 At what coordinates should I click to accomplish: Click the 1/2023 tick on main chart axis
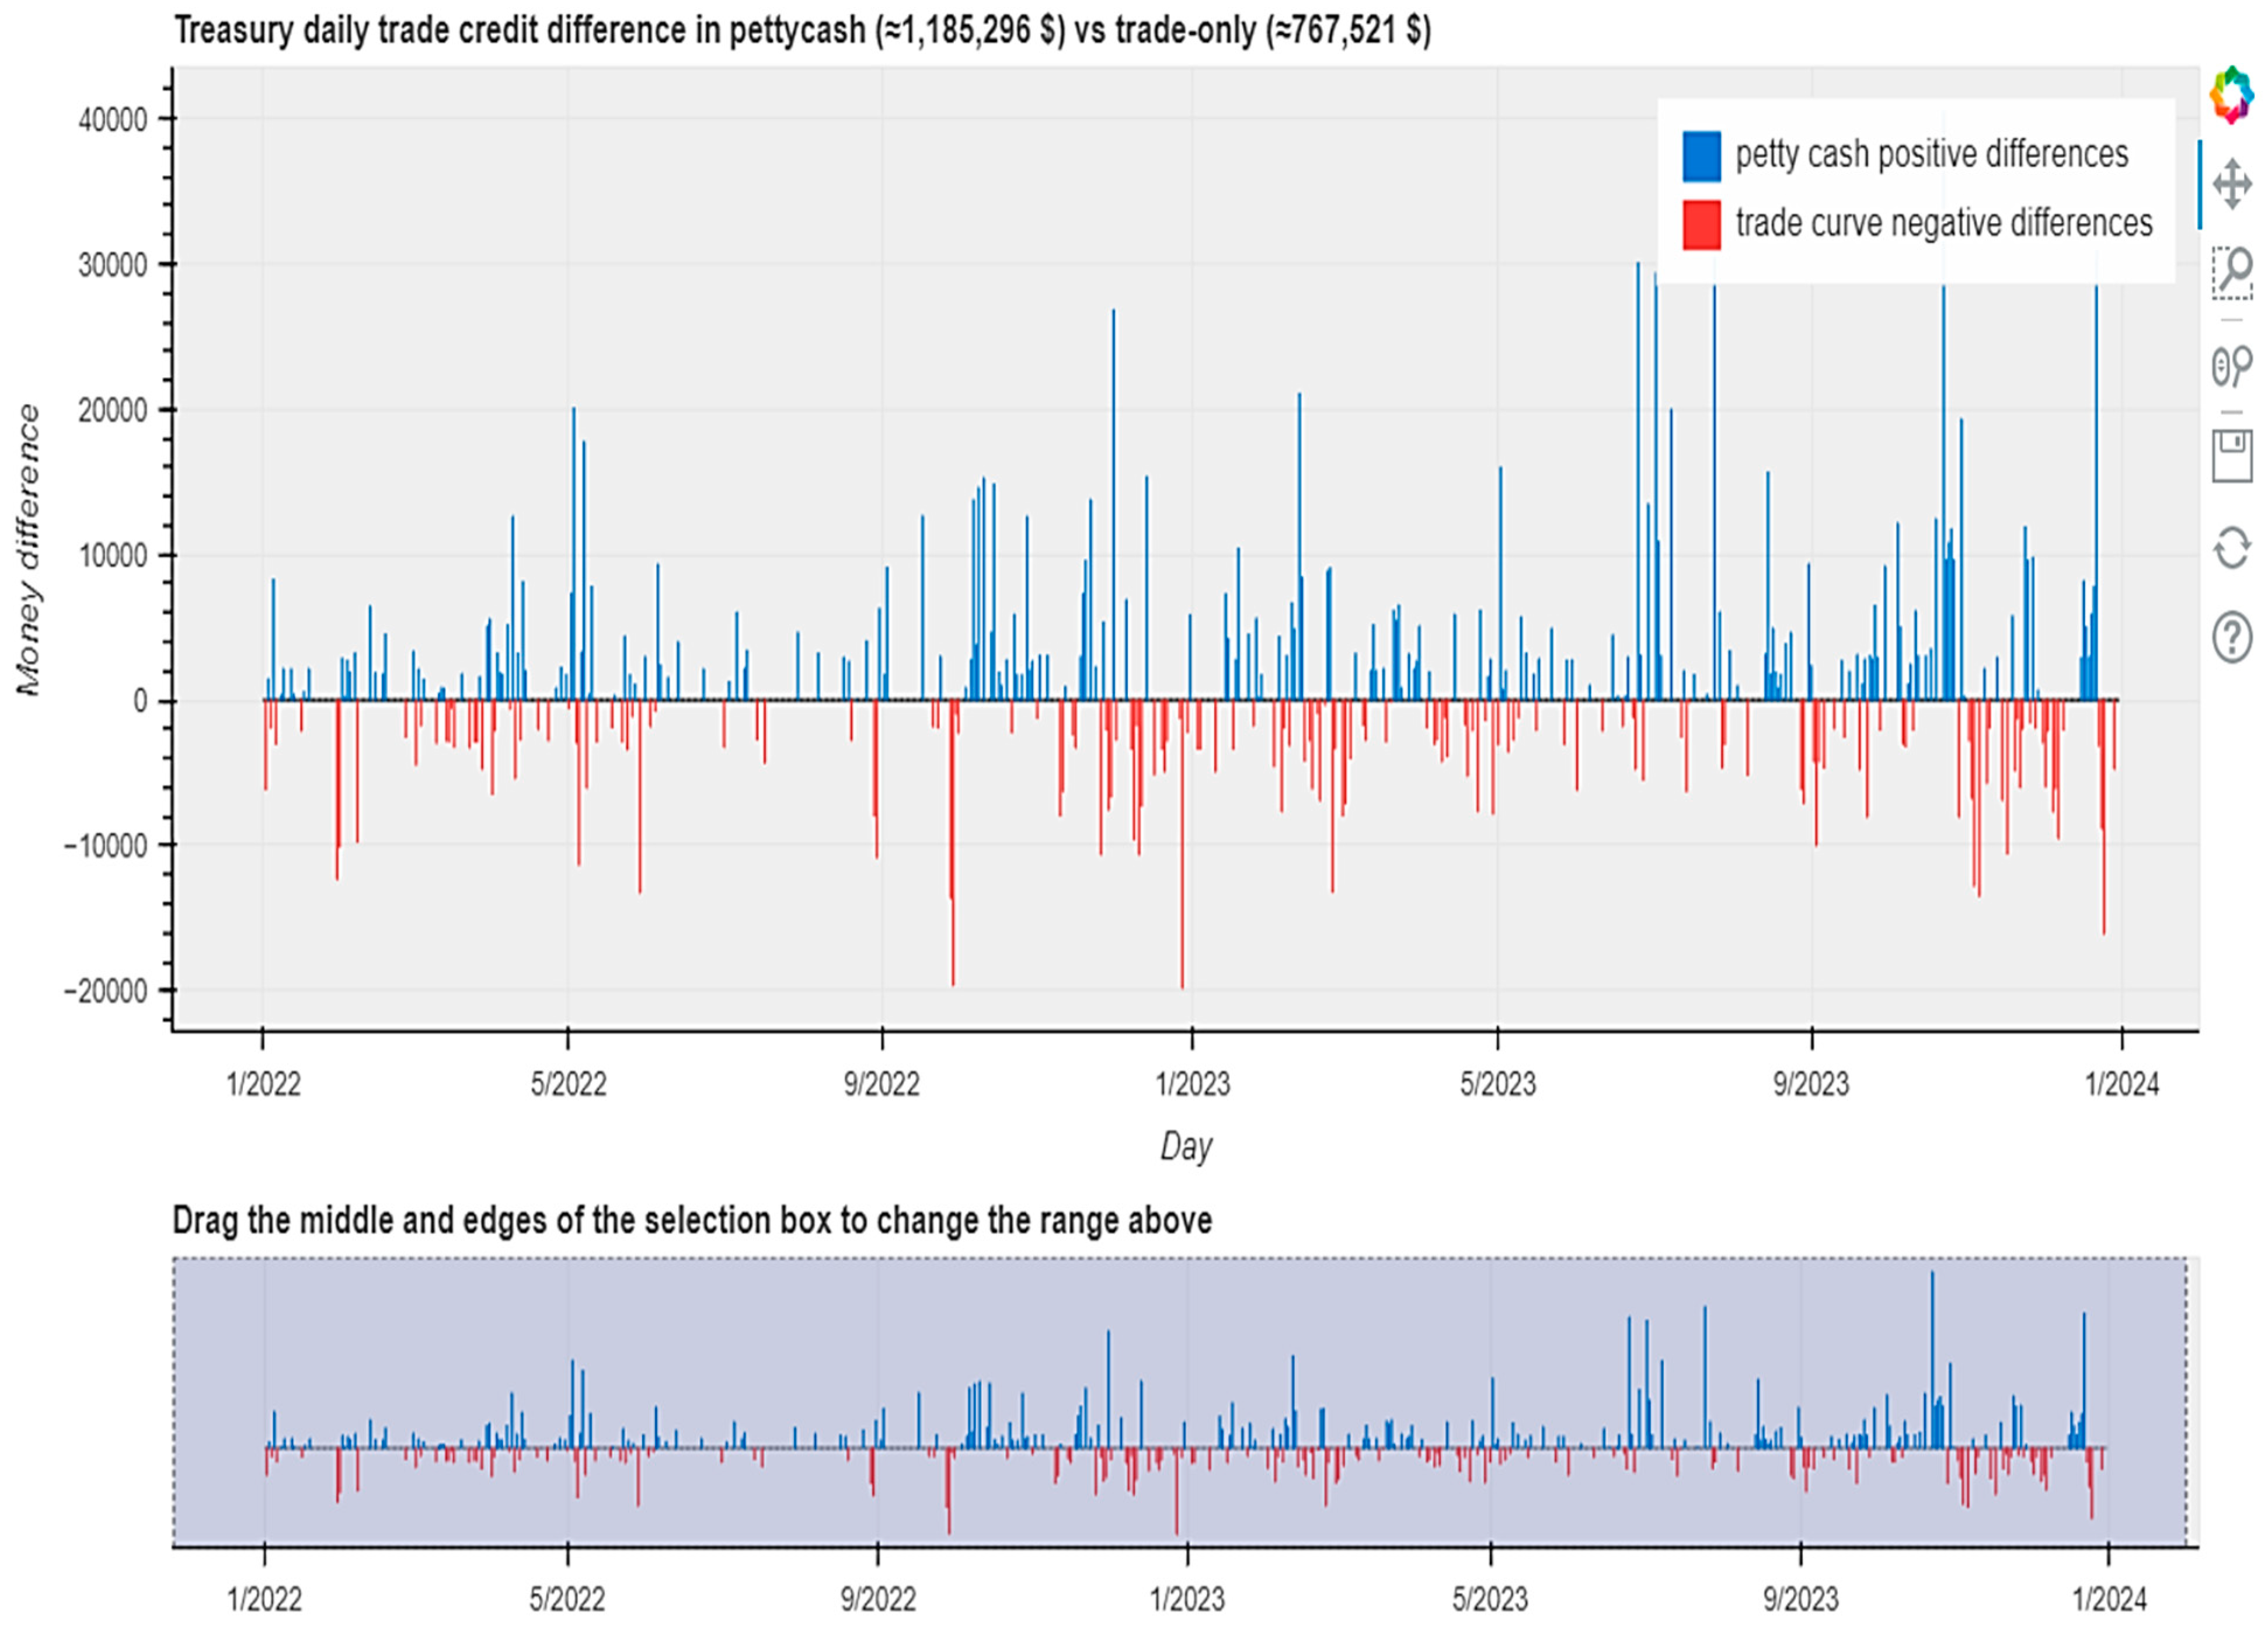[1192, 1083]
